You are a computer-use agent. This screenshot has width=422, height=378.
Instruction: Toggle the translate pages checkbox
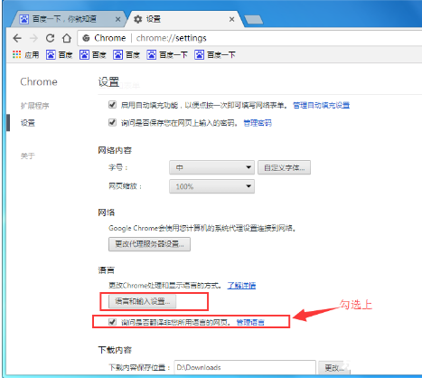coord(112,322)
